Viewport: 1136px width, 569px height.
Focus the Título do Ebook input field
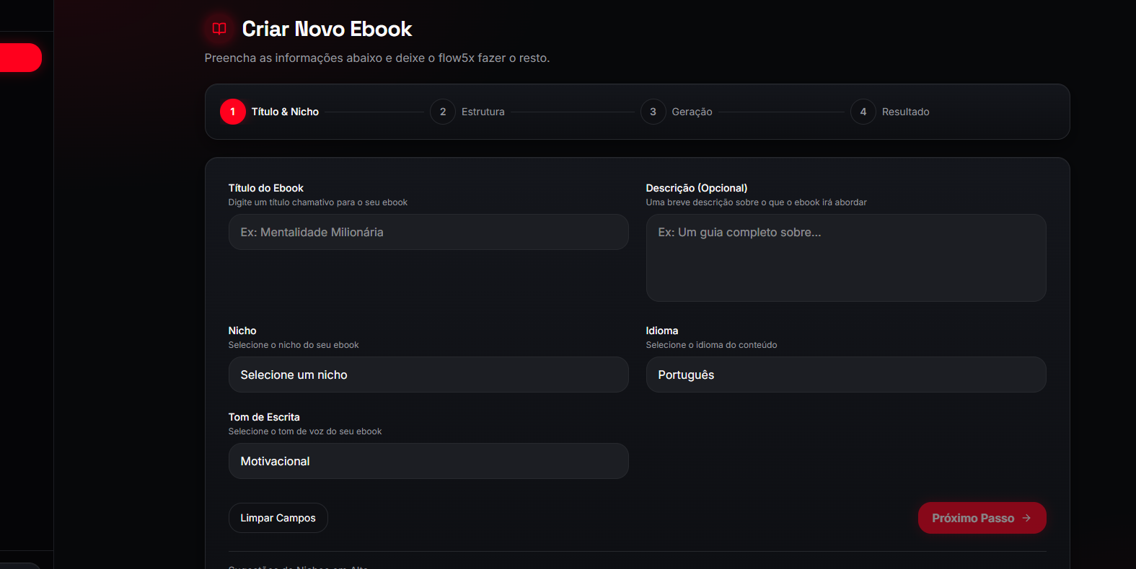pos(428,232)
